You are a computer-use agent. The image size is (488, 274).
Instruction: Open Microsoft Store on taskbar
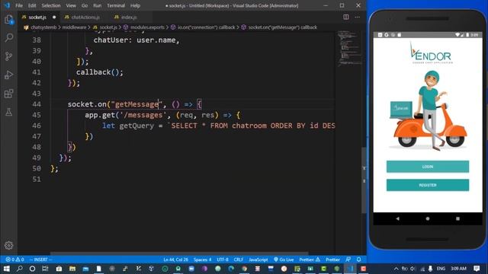pos(59,269)
